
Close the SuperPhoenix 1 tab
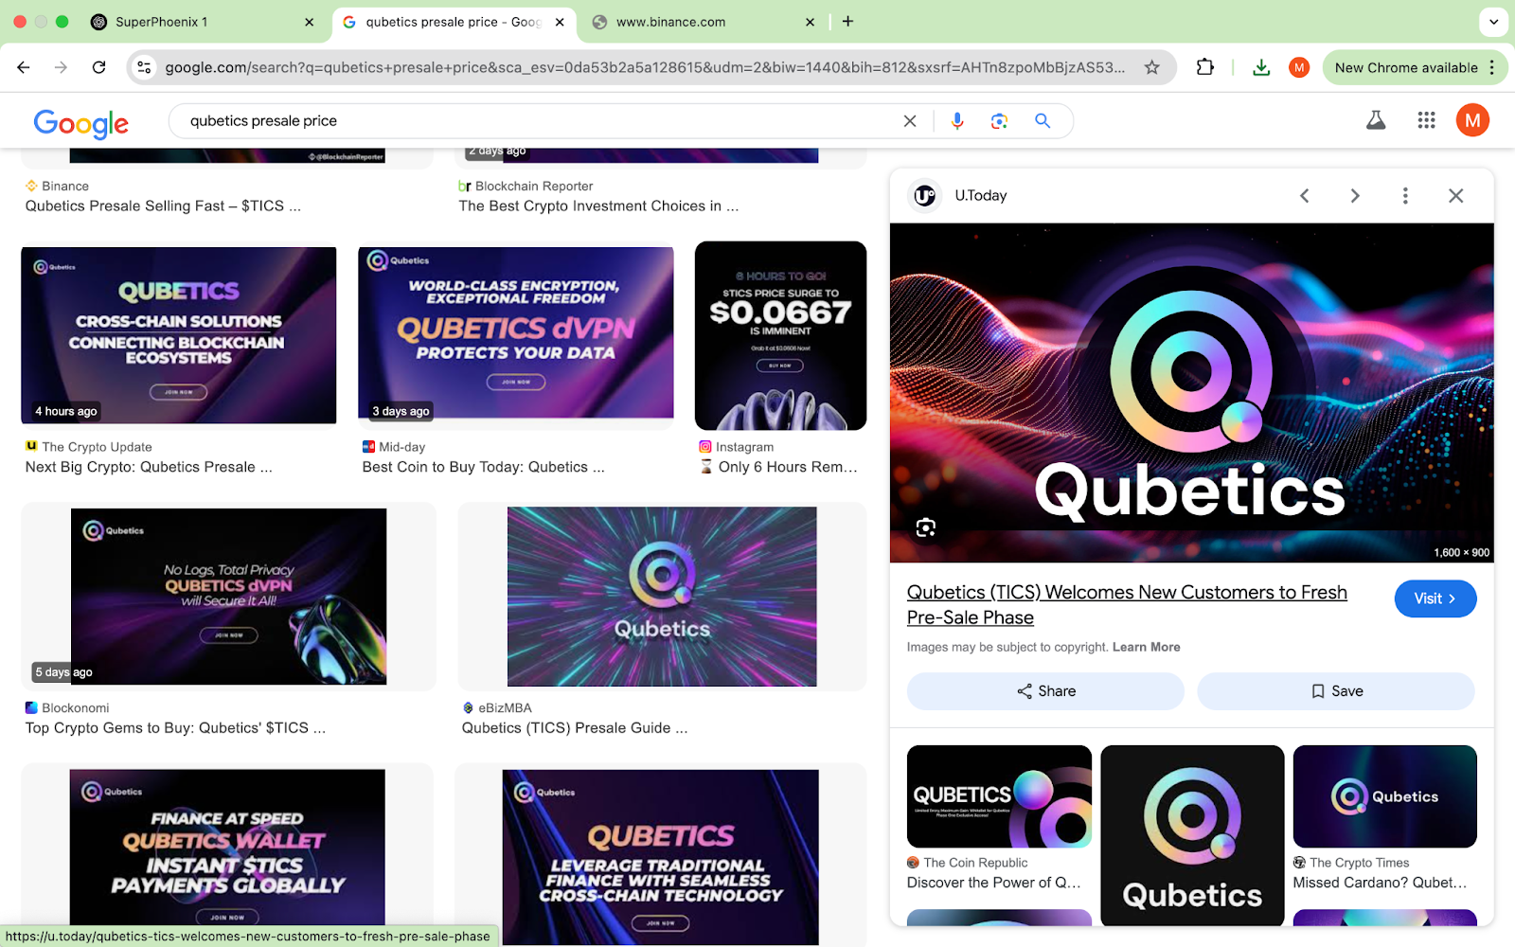click(x=309, y=22)
